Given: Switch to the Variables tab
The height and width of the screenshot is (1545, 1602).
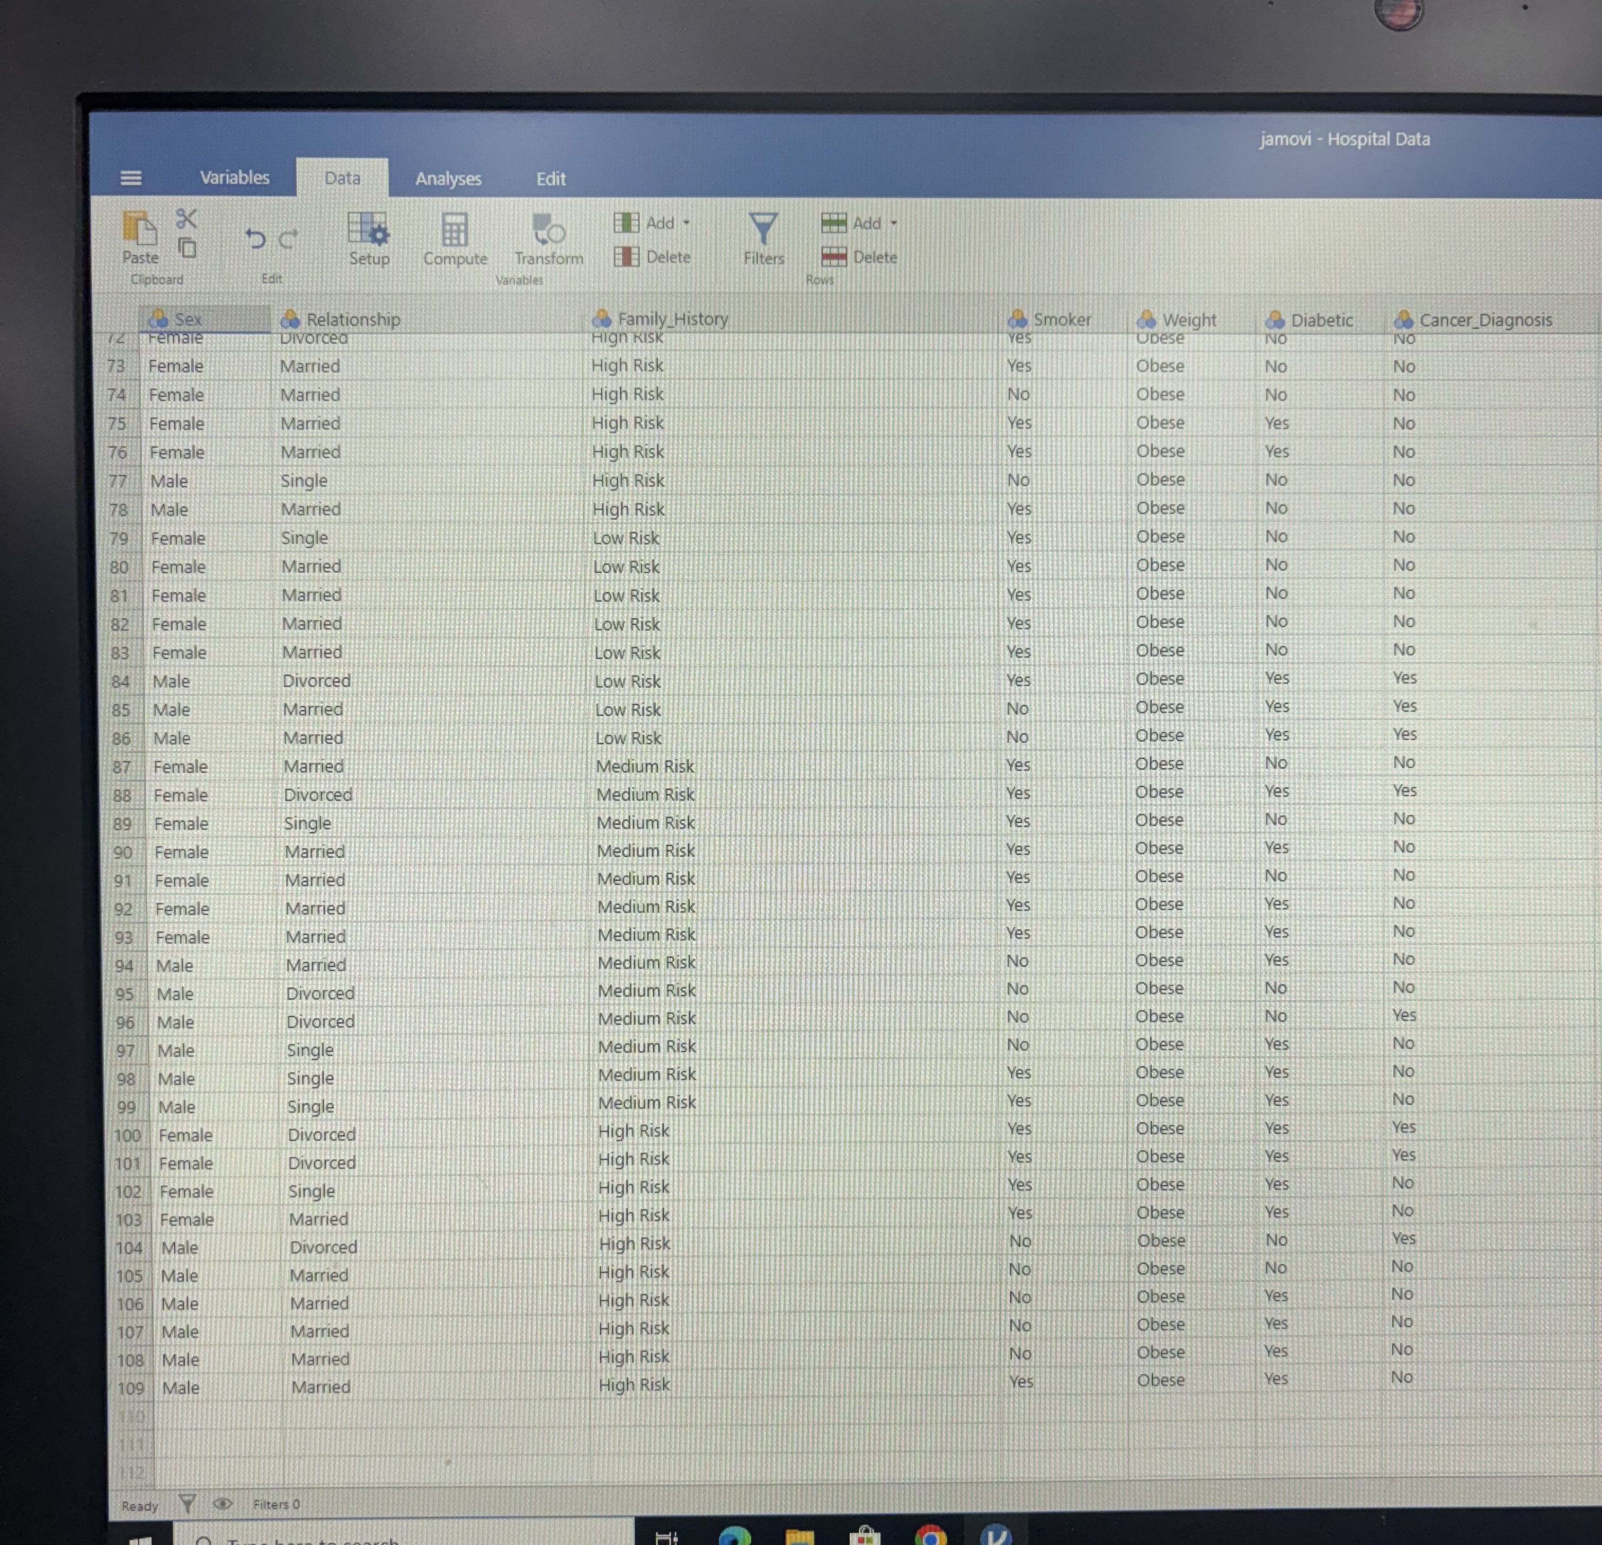Looking at the screenshot, I should coord(235,177).
